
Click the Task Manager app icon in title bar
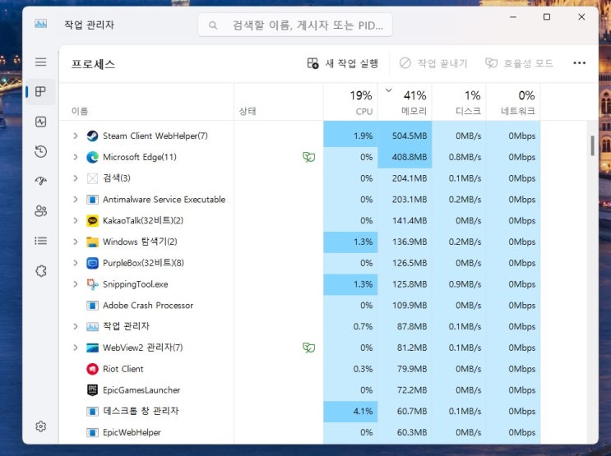click(x=40, y=24)
